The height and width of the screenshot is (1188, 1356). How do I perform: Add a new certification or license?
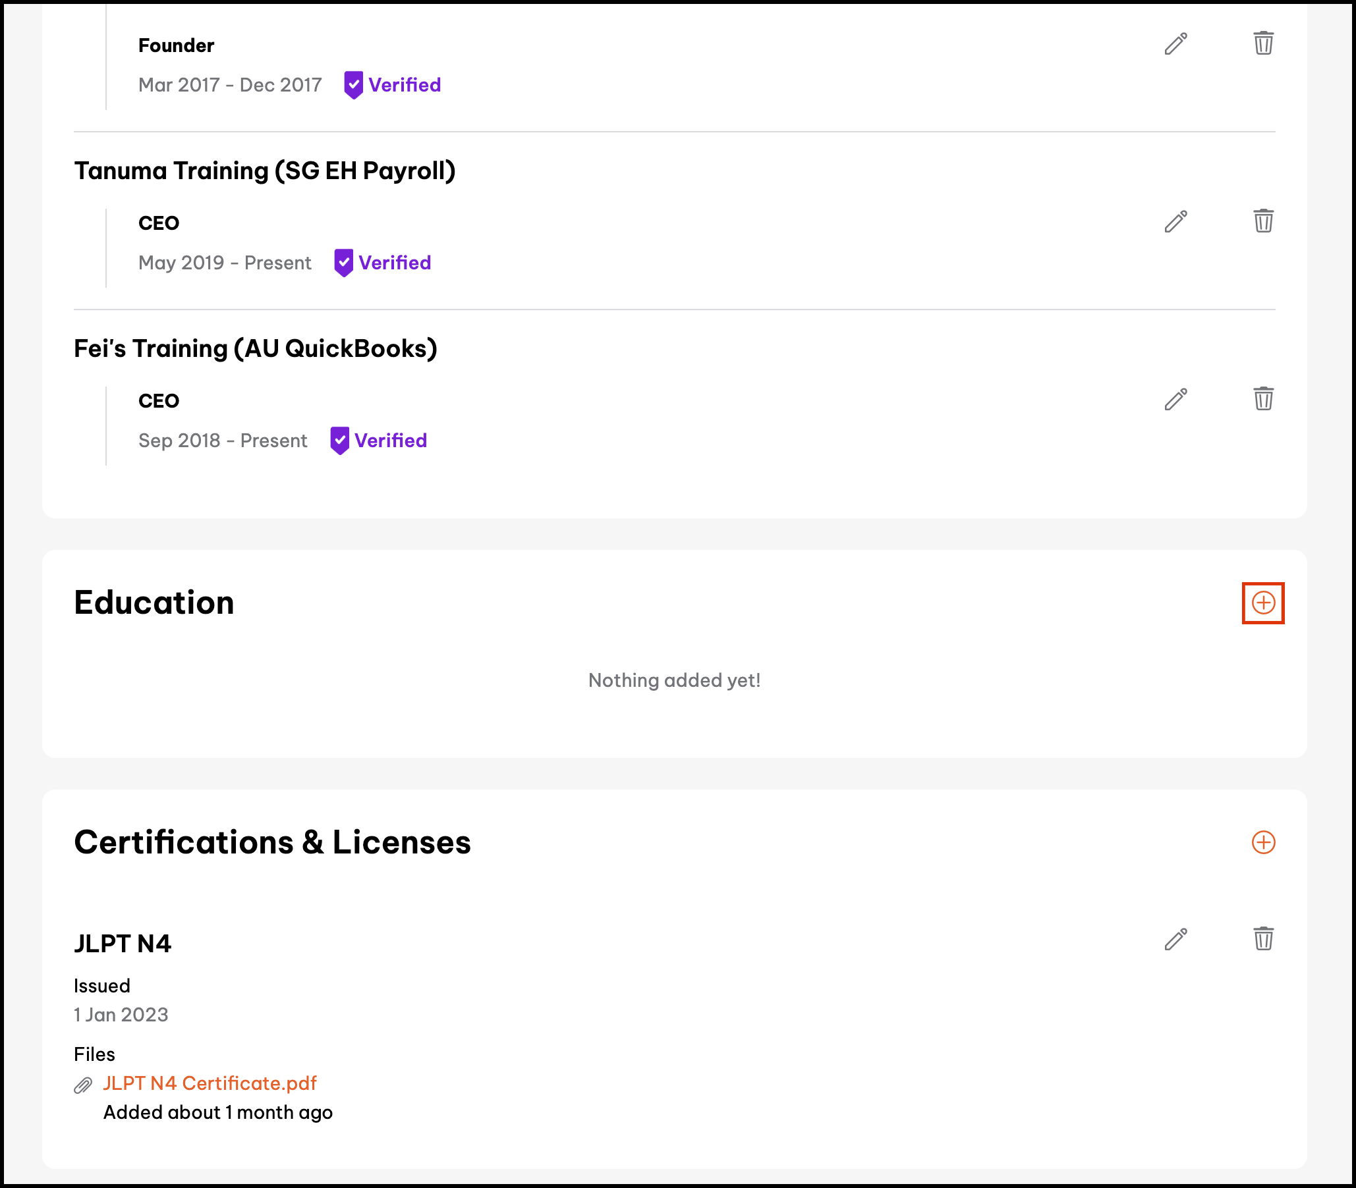[x=1263, y=842]
